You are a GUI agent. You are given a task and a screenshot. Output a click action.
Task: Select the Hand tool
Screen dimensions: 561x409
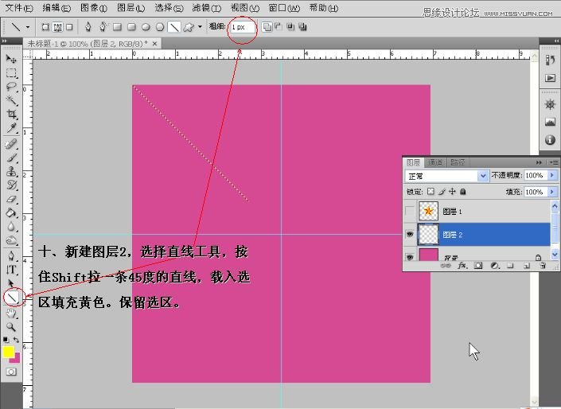(11, 314)
